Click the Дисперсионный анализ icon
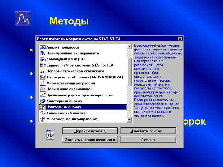 pos(42,77)
